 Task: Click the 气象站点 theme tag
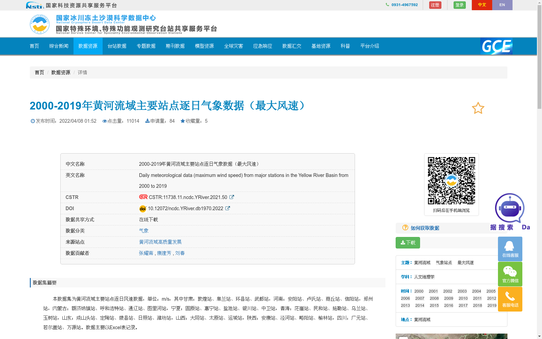444,263
